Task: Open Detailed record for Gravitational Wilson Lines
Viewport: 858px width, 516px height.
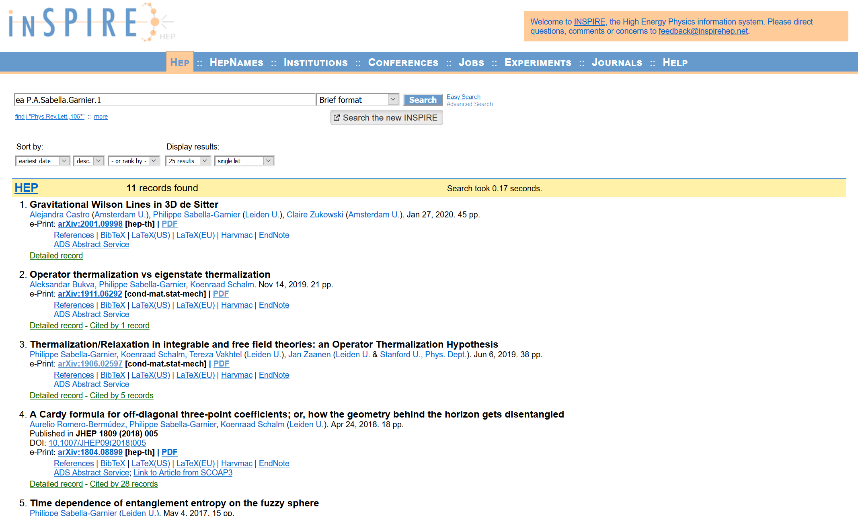Action: click(56, 256)
